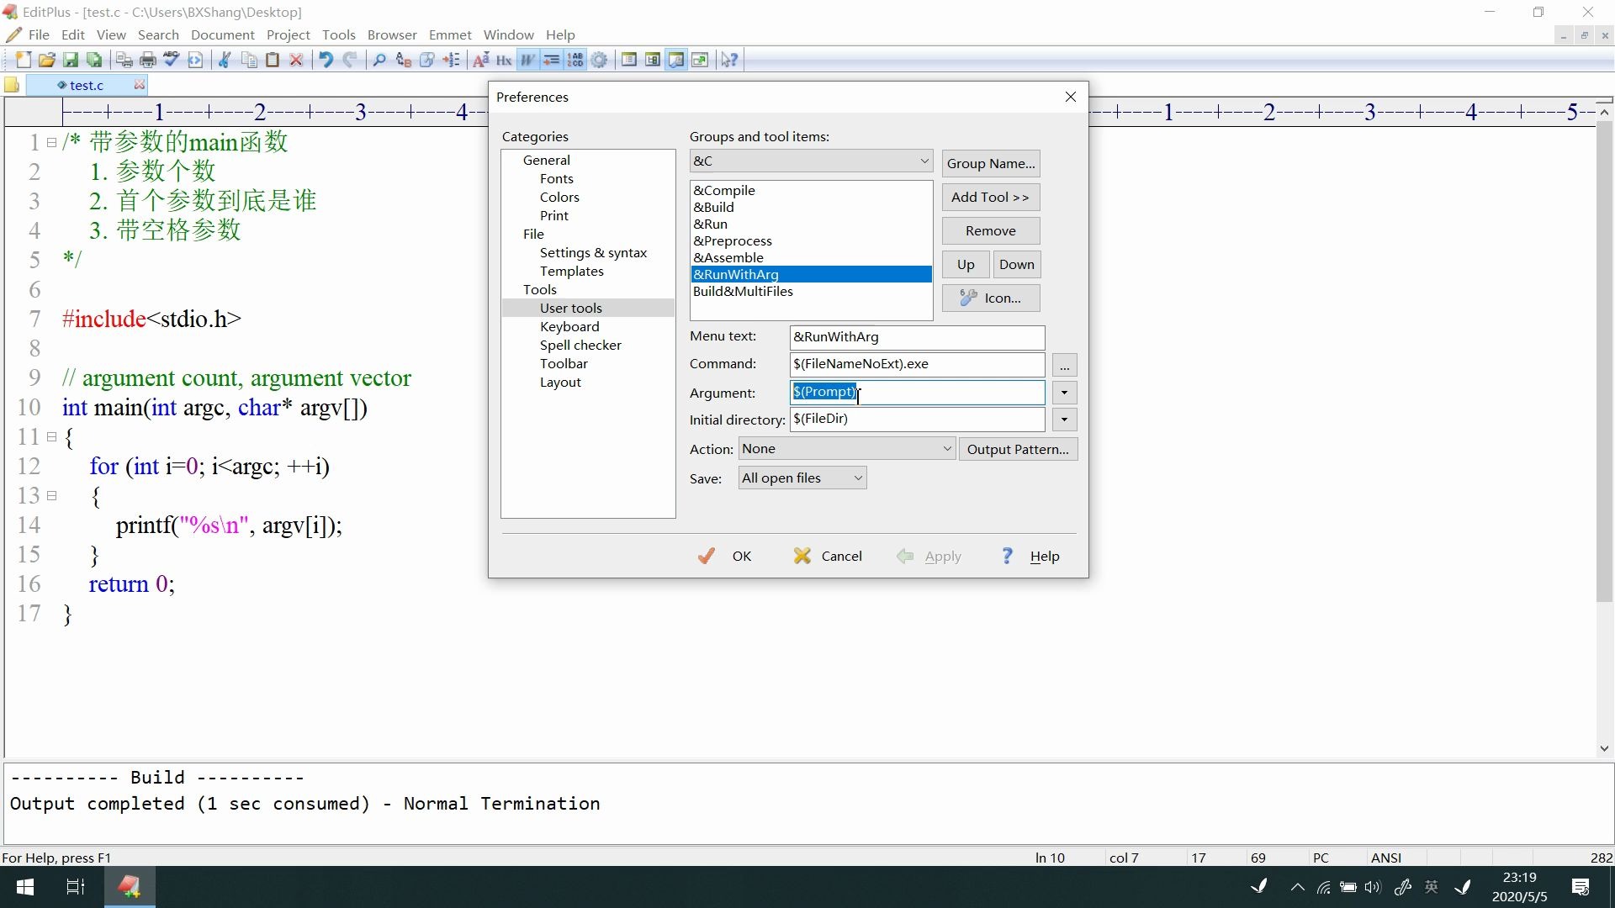
Task: Select Settings & syntax category
Action: (x=593, y=252)
